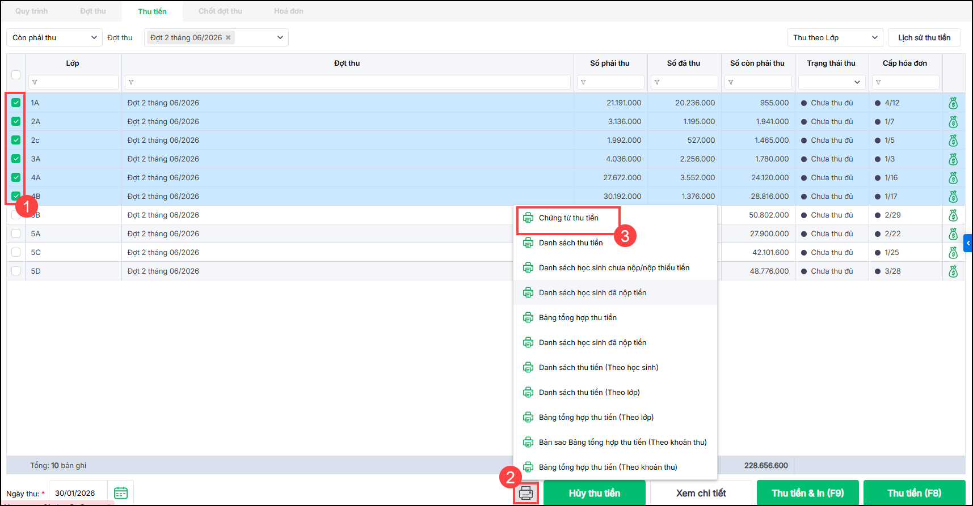Click the printer icon near Hủy thu tiền
The height and width of the screenshot is (506, 973).
pos(526,493)
